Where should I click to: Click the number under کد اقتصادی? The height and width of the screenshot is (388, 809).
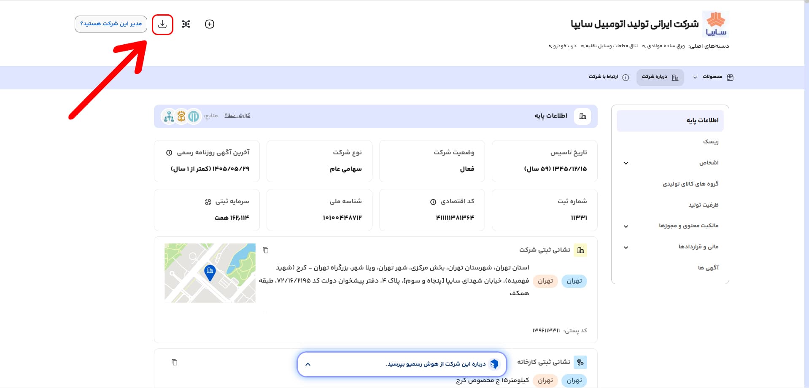(x=455, y=218)
